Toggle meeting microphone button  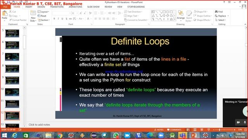click(x=245, y=122)
